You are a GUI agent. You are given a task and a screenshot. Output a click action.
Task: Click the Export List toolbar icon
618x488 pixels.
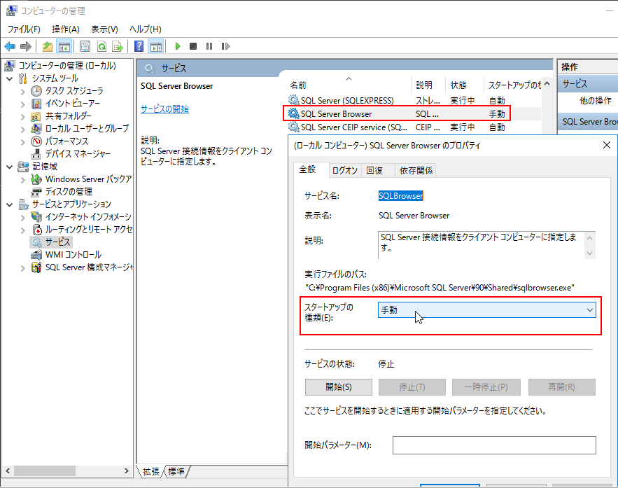pos(118,46)
